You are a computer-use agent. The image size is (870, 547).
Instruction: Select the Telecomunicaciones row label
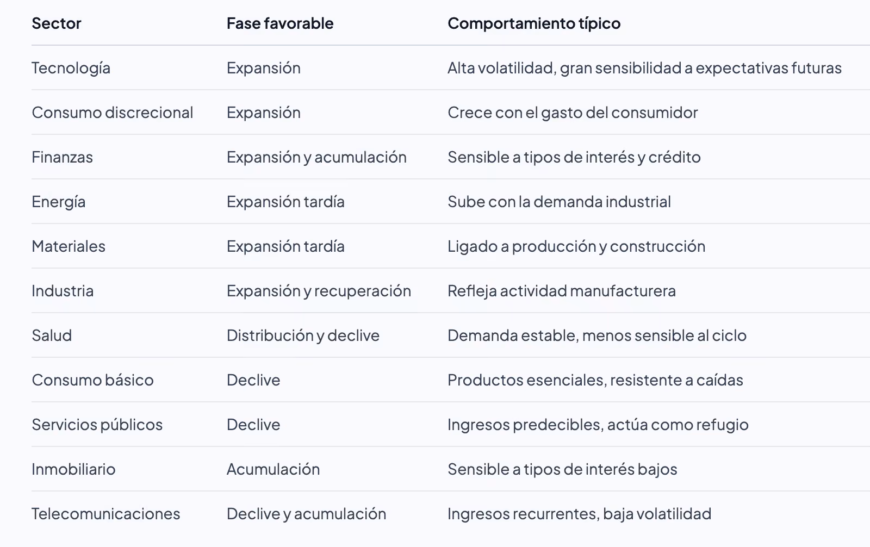106,514
